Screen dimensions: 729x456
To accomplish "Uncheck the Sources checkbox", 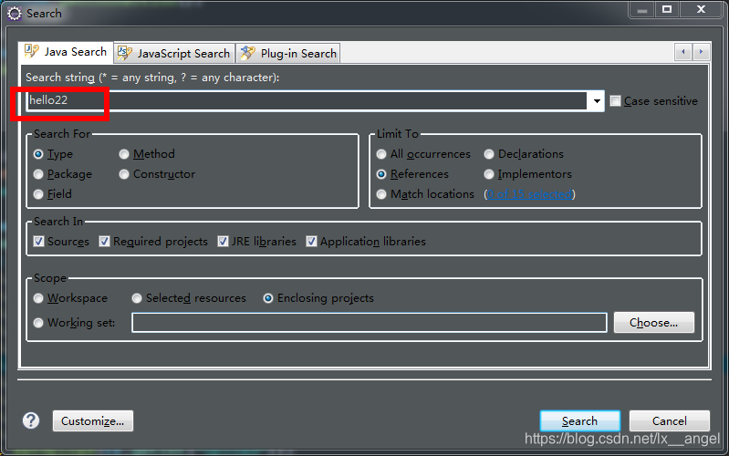I will (x=38, y=242).
